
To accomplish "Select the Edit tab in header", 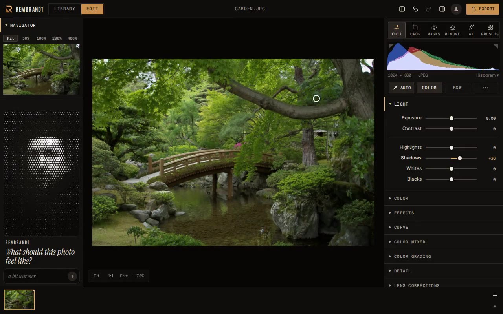I will [x=92, y=9].
